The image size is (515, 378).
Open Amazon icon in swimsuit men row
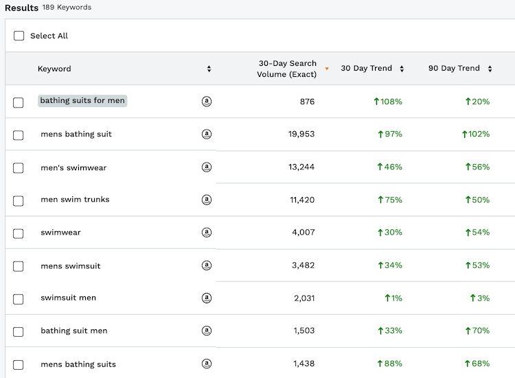206,298
